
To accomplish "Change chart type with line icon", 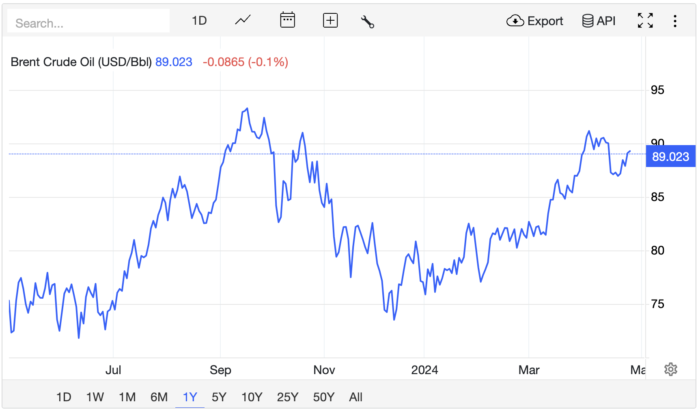I will click(243, 20).
